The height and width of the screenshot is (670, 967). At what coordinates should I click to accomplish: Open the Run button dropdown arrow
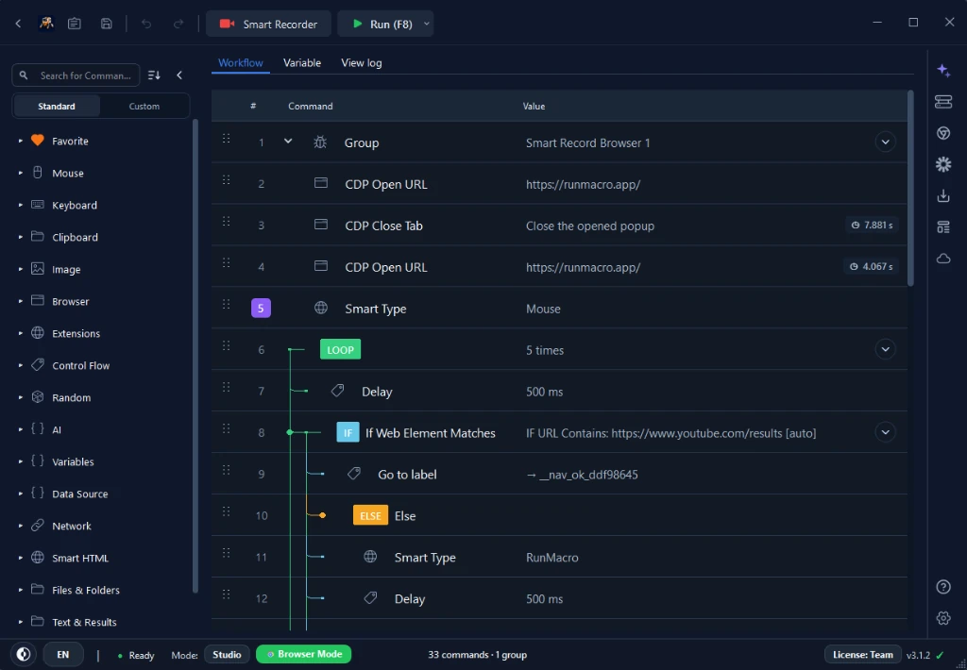(x=426, y=24)
